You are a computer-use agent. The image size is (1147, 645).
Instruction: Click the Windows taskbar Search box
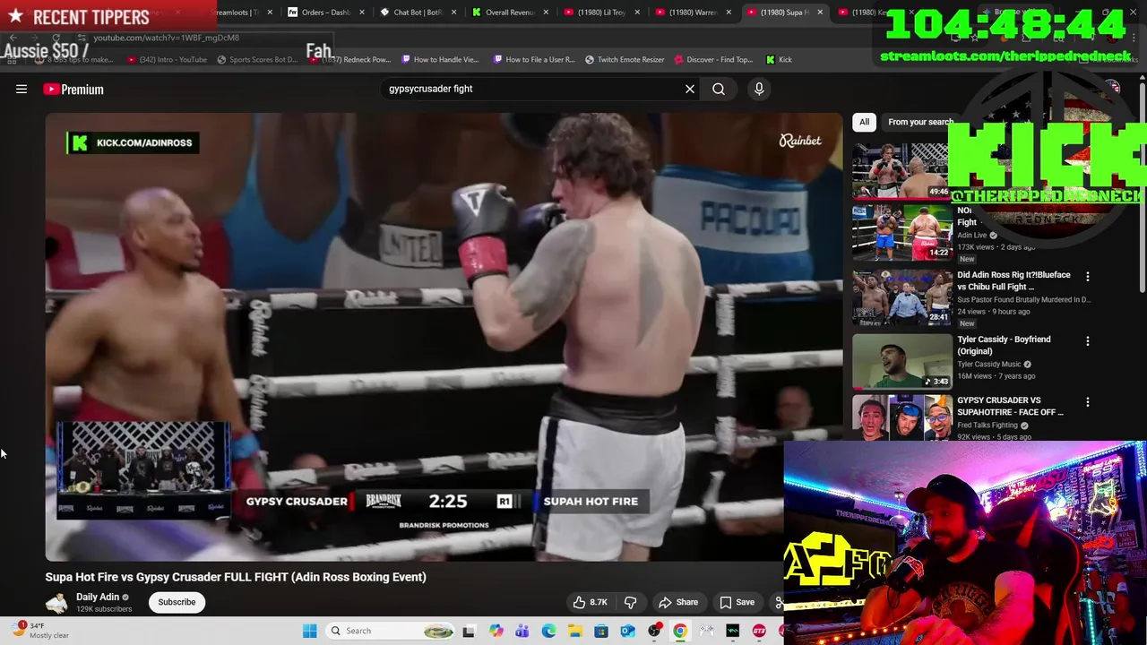[x=392, y=631]
